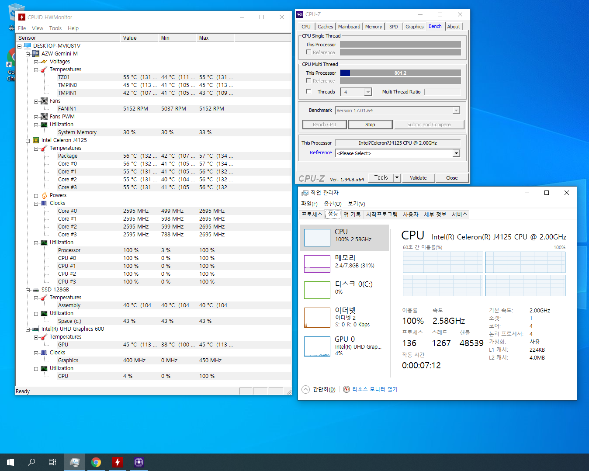Open HWMonitor Help menu

pyautogui.click(x=73, y=28)
